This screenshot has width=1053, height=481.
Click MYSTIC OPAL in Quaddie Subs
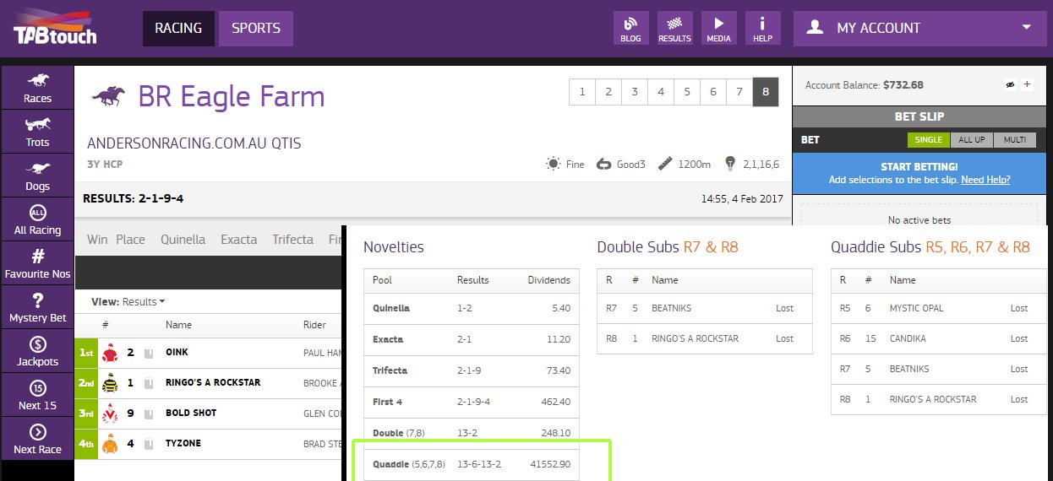click(x=917, y=308)
